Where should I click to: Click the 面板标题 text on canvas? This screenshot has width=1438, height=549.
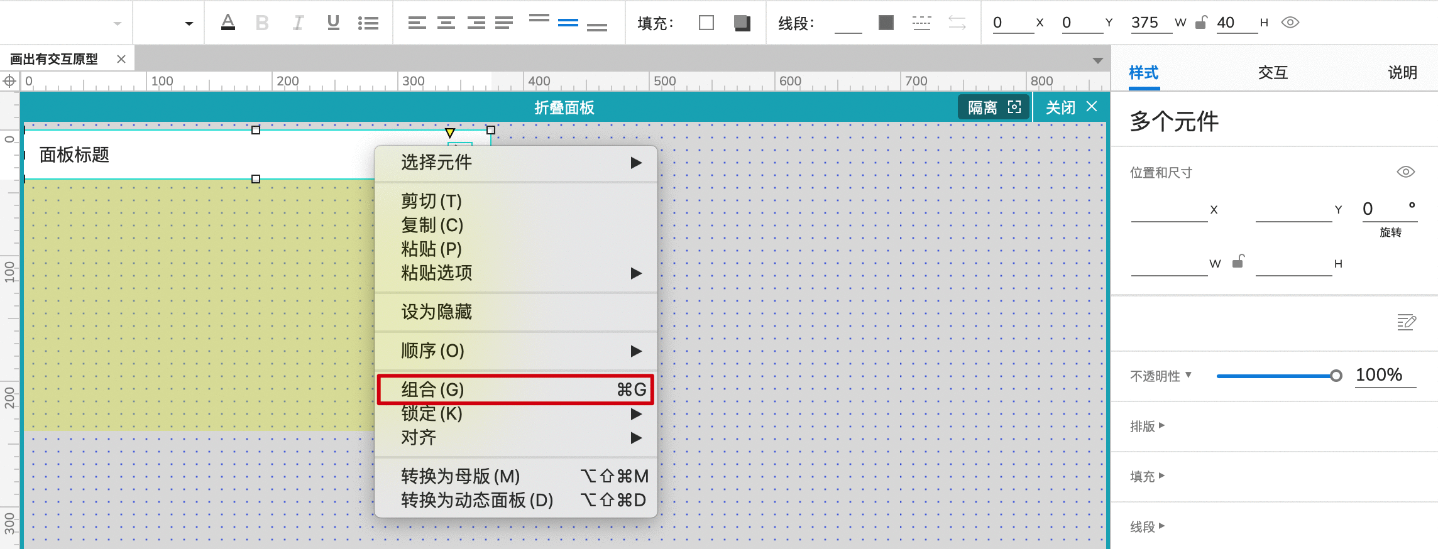(74, 155)
